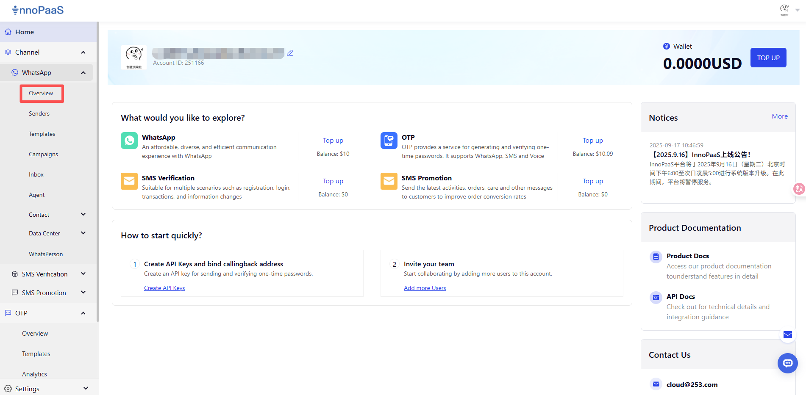This screenshot has width=806, height=395.
Task: Open Campaigns in sidebar
Action: (43, 154)
